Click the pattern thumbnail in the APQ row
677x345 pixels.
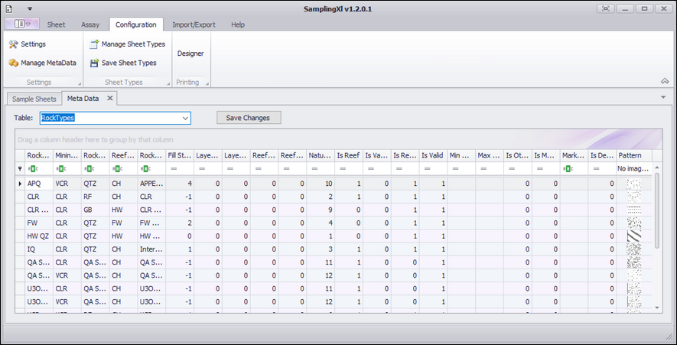click(x=634, y=184)
